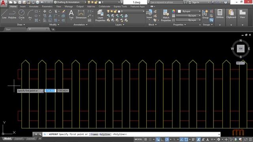This screenshot has width=253, height=142.
Task: Open the object color wheel icon
Action: [x=174, y=11]
